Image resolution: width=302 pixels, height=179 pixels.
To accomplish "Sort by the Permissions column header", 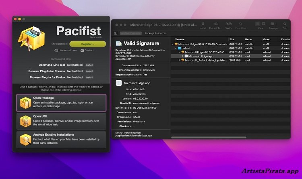I will tap(285, 39).
